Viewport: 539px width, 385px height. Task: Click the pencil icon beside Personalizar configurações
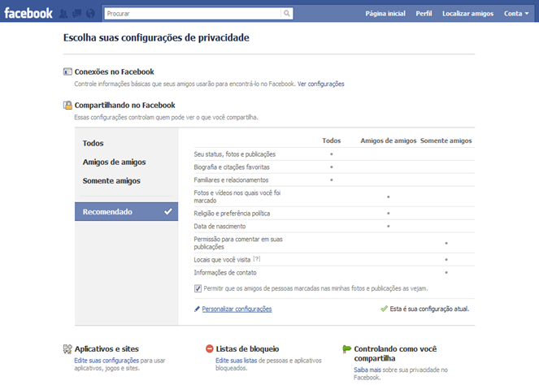pos(197,309)
